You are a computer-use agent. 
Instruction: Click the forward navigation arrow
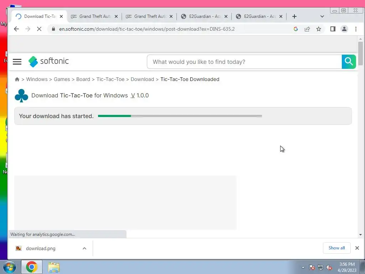click(28, 29)
